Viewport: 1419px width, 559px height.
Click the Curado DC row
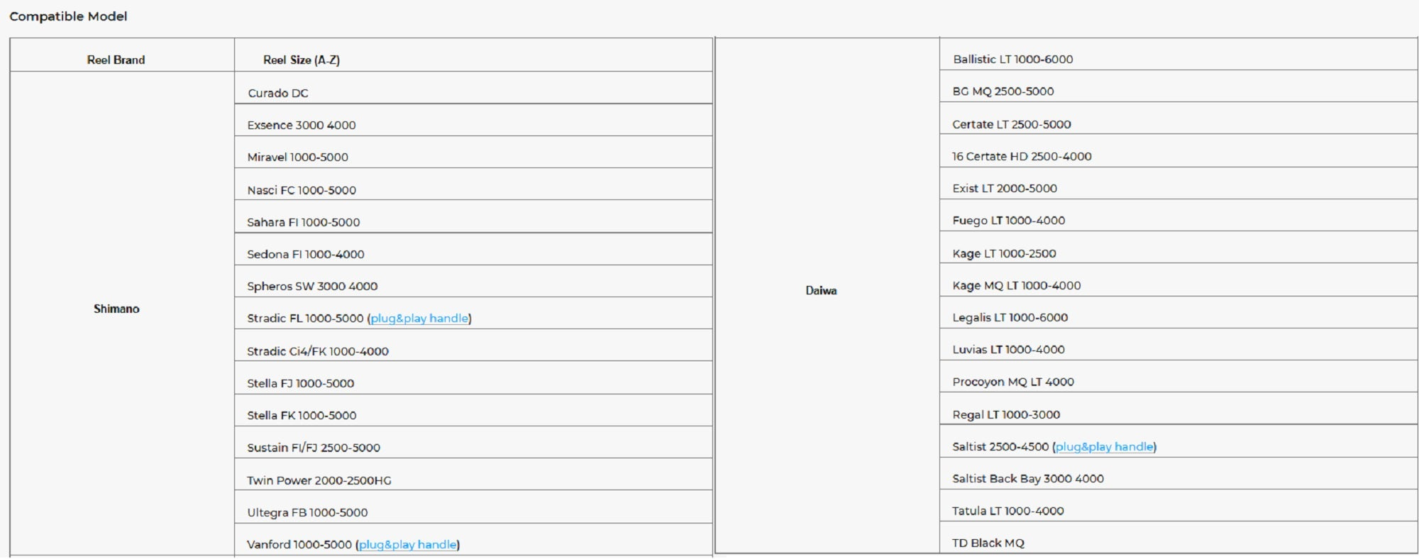click(x=278, y=94)
